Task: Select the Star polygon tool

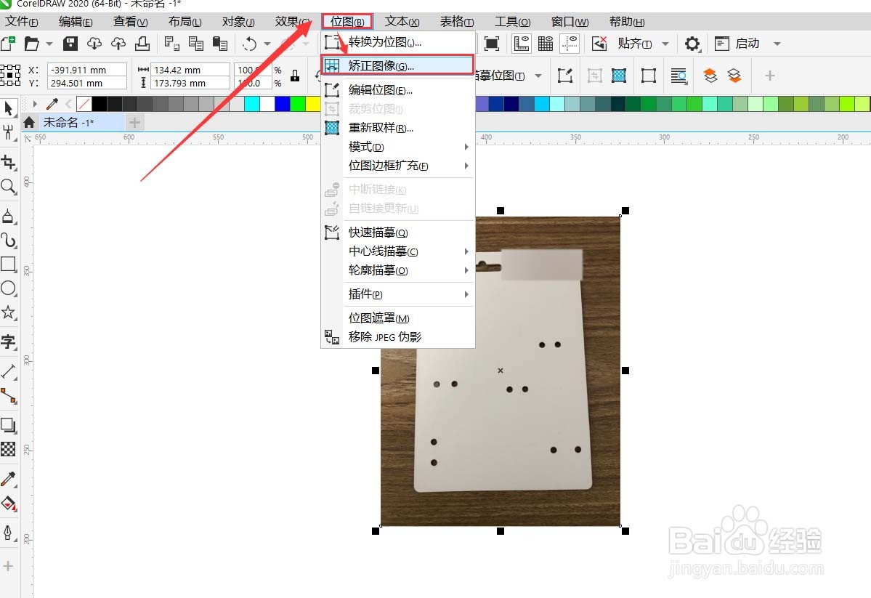Action: [8, 312]
